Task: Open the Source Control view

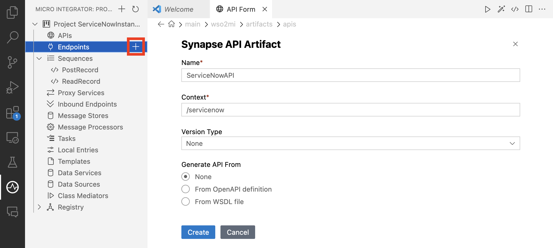Action: click(x=12, y=62)
